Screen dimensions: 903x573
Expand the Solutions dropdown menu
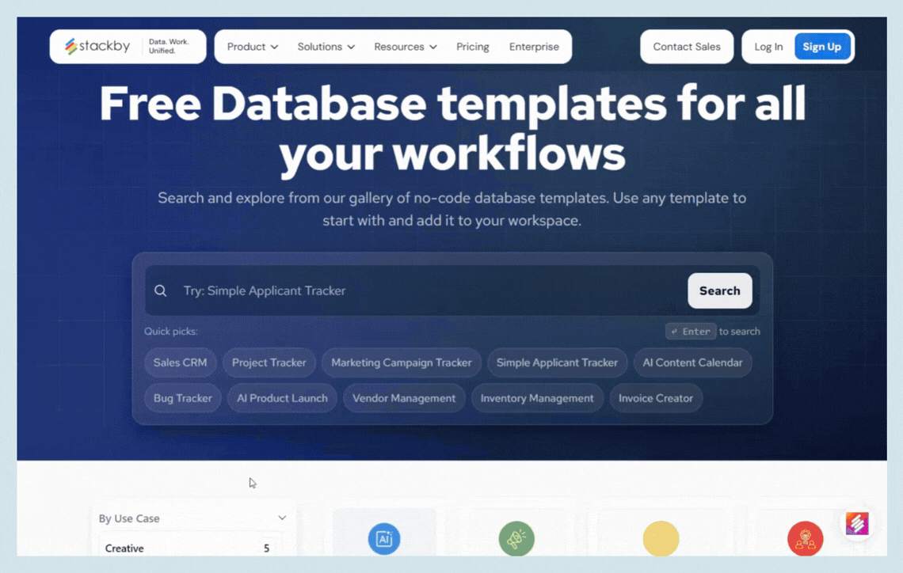tap(326, 47)
